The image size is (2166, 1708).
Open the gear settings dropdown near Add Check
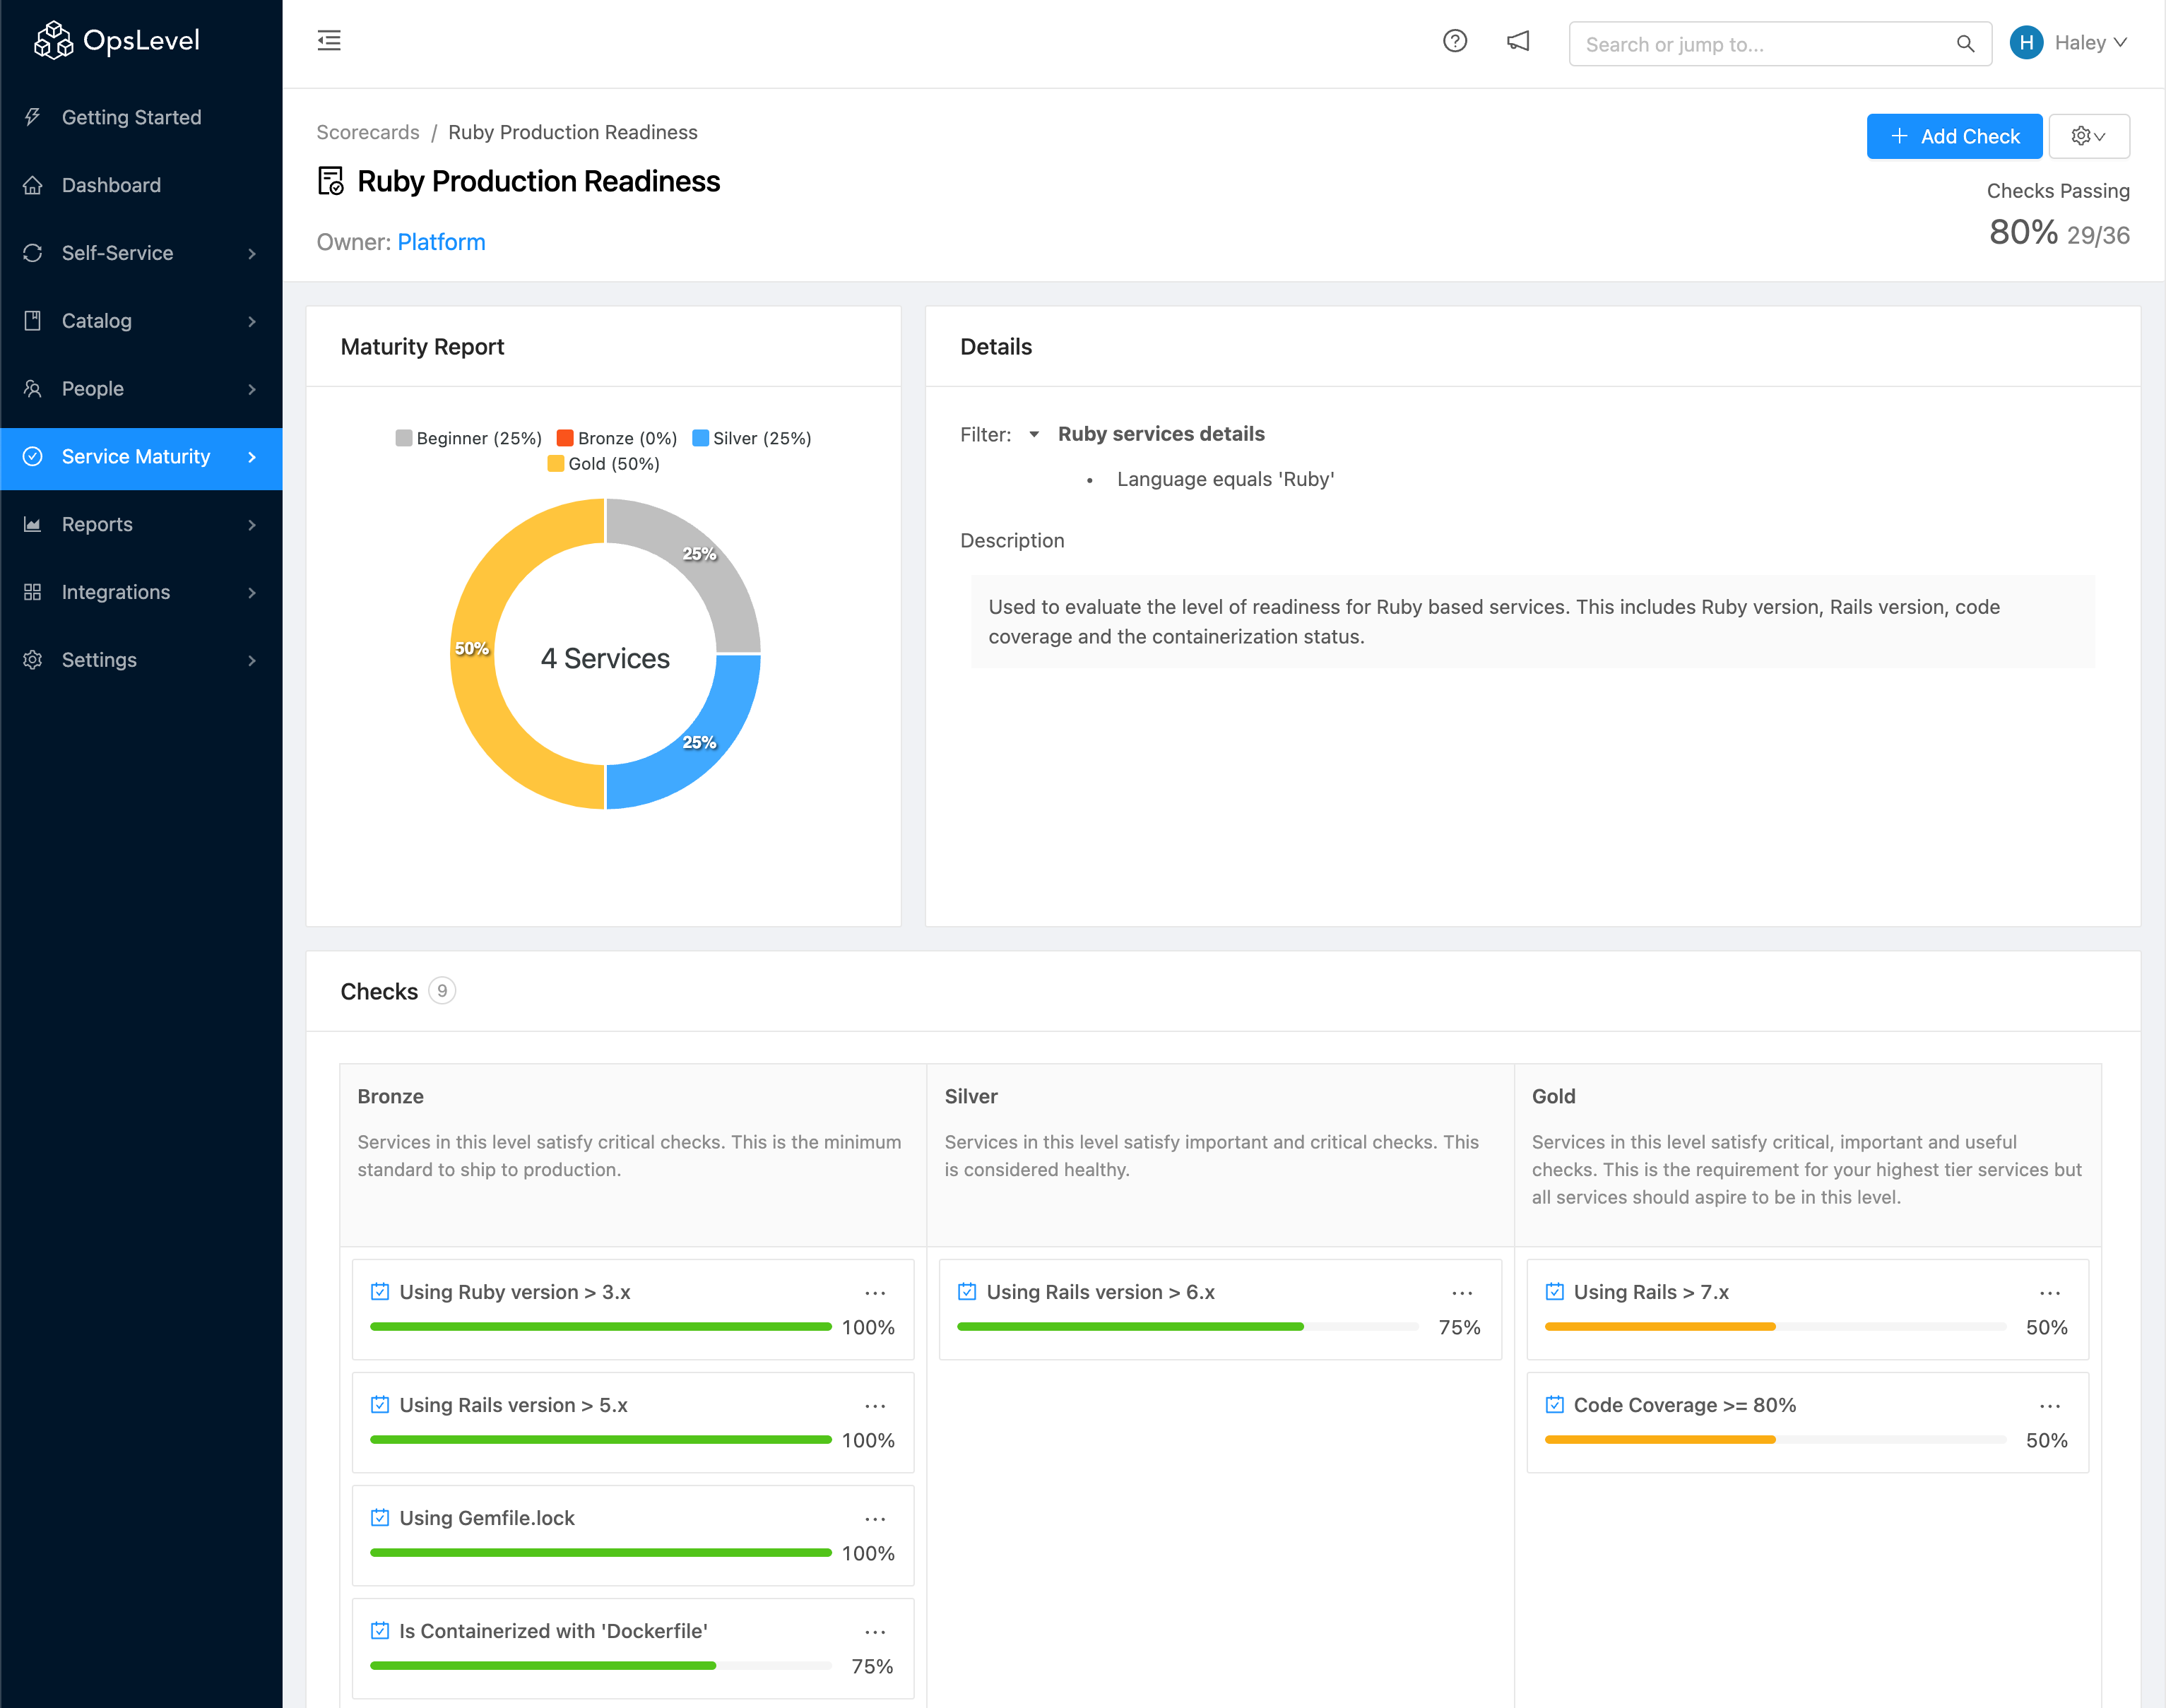coord(2088,136)
